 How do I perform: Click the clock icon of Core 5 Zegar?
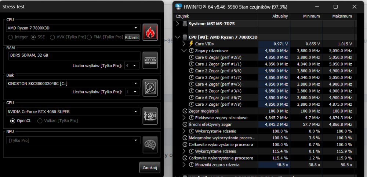tap(191, 91)
